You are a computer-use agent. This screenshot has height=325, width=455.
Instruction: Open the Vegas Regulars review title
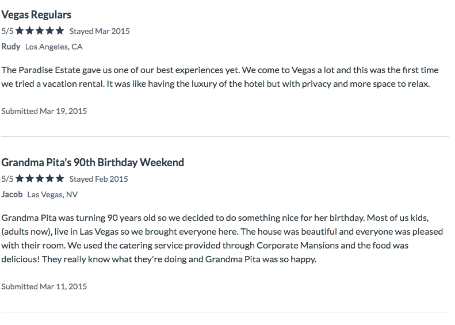36,15
